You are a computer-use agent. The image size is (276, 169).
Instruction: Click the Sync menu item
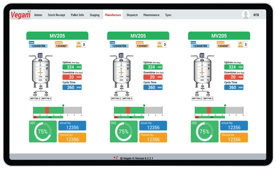click(x=168, y=15)
